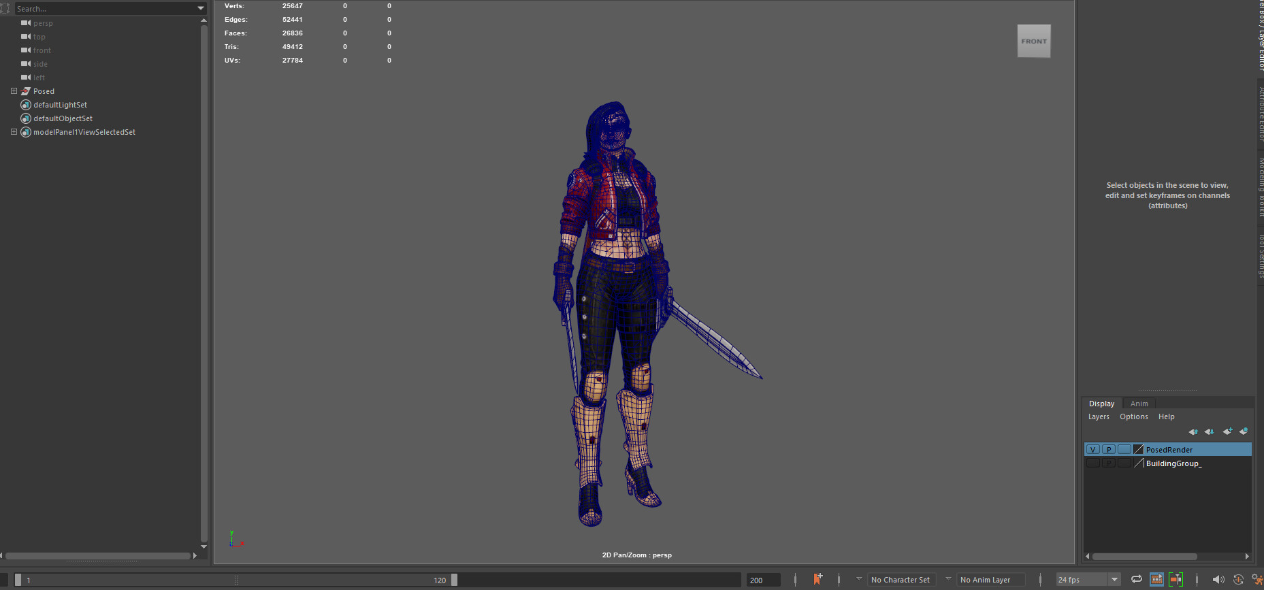Select the BuildingGroup_ layer name
Screen dimensions: 1264x590
[1173, 463]
